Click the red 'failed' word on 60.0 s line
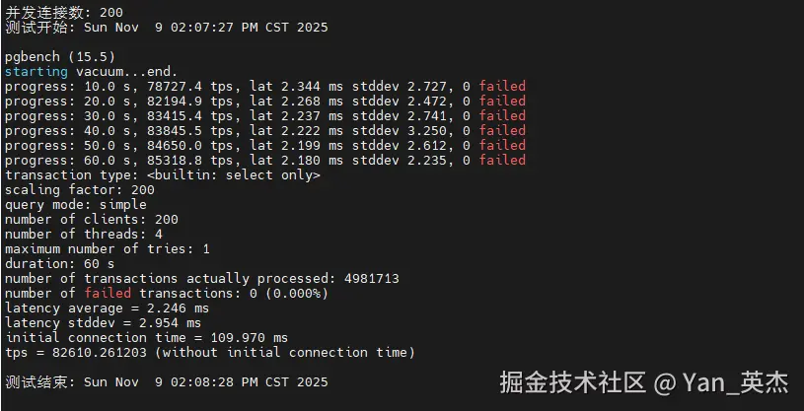Screen dimensions: 804x411 click(x=502, y=160)
